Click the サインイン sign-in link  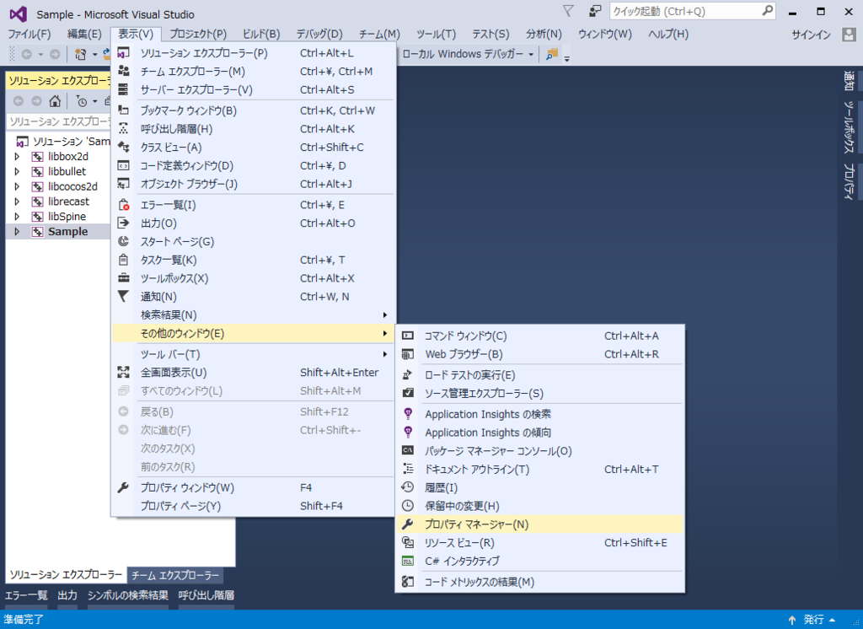tap(811, 35)
